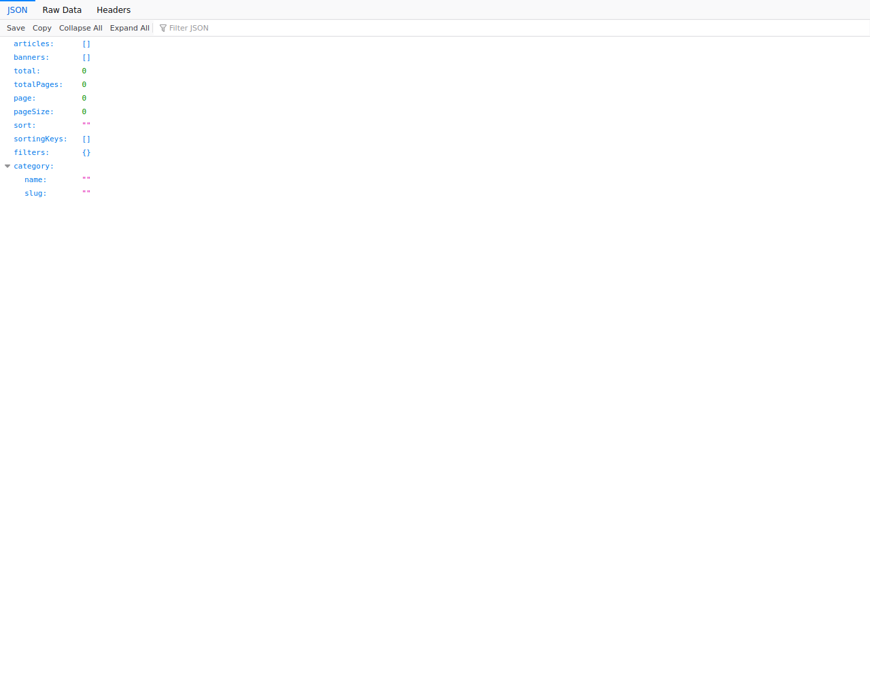This screenshot has height=696, width=870.
Task: Click Collapse All
Action: [81, 28]
